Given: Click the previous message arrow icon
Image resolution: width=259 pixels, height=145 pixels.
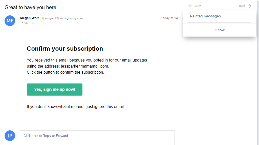Looking at the screenshot, I should pyautogui.click(x=190, y=6).
